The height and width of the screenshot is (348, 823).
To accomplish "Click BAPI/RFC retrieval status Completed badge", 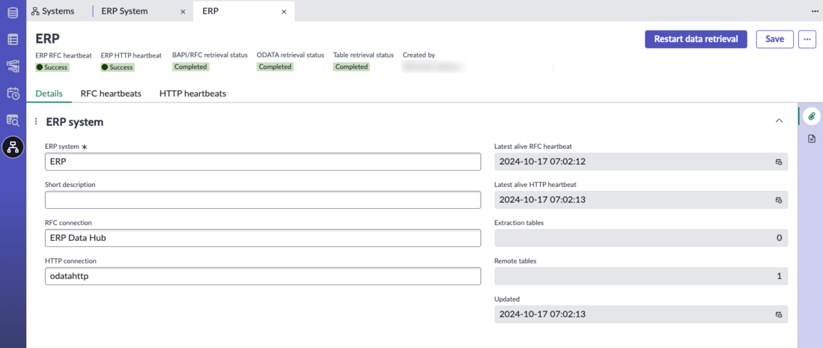I will click(x=190, y=67).
